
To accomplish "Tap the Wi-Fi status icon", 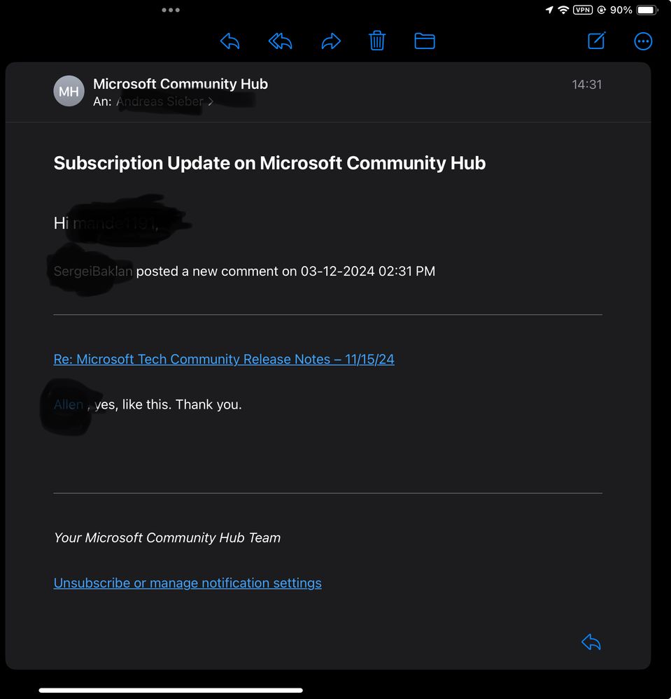I will pyautogui.click(x=563, y=10).
